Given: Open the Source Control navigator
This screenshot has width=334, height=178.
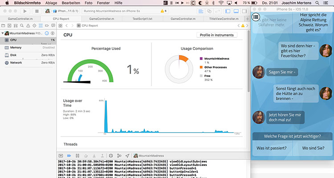Looking at the screenshot, I should (x=9, y=25).
